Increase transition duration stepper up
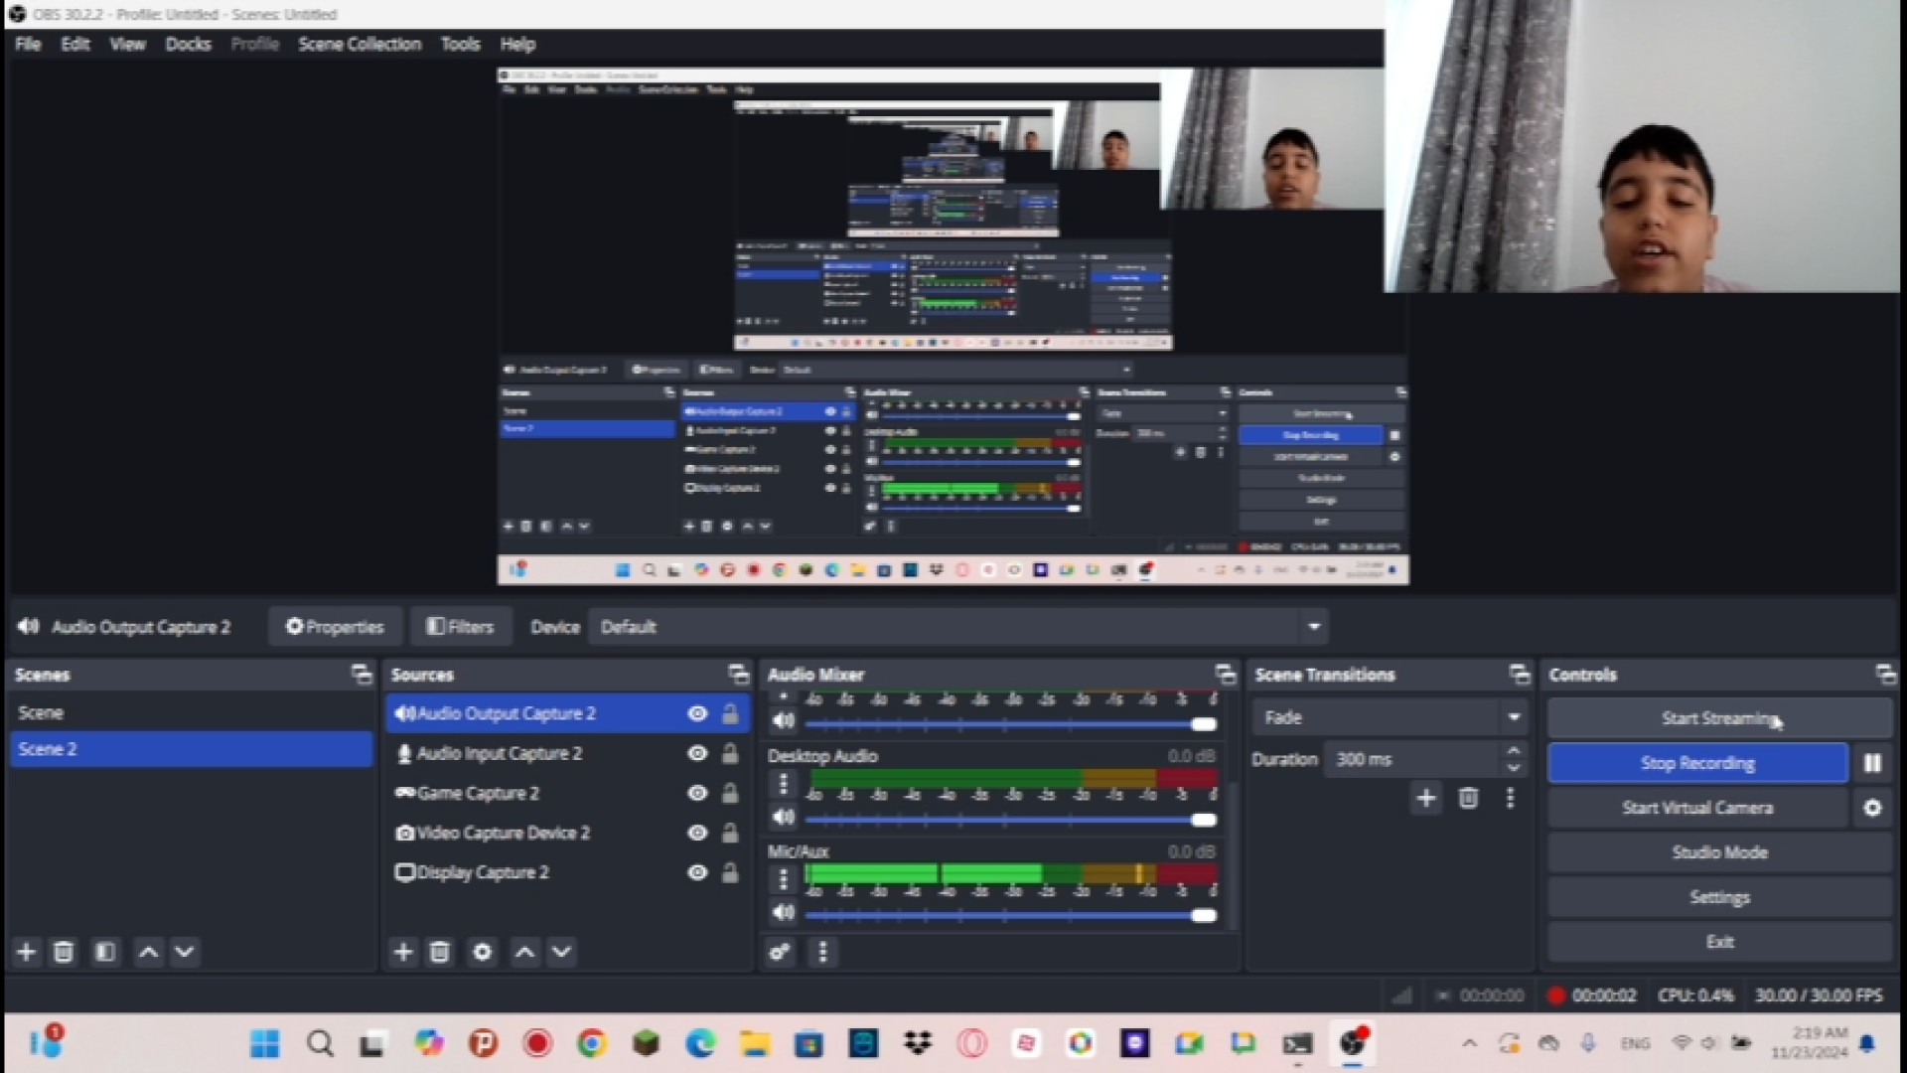 pos(1513,750)
